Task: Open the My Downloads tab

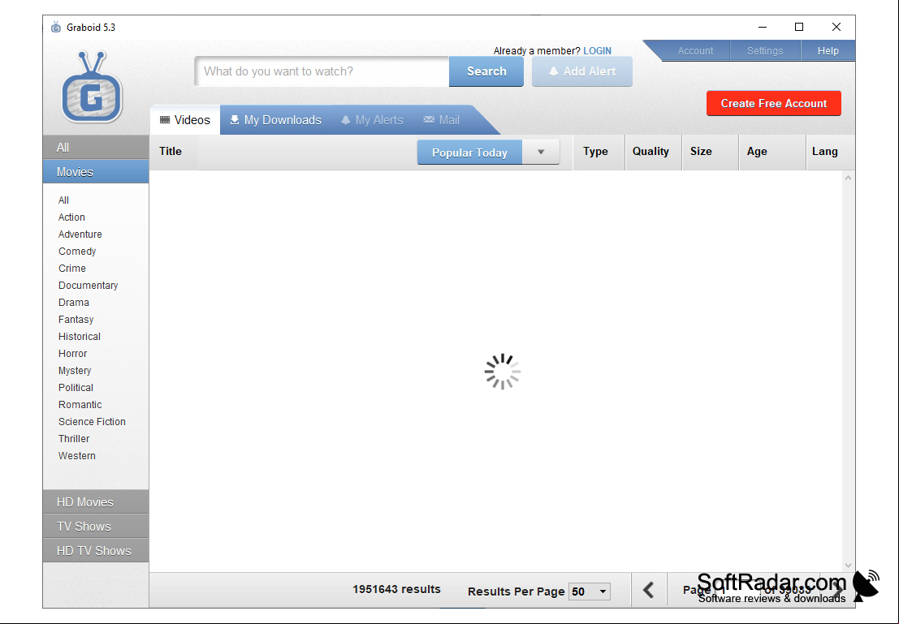Action: (x=276, y=120)
